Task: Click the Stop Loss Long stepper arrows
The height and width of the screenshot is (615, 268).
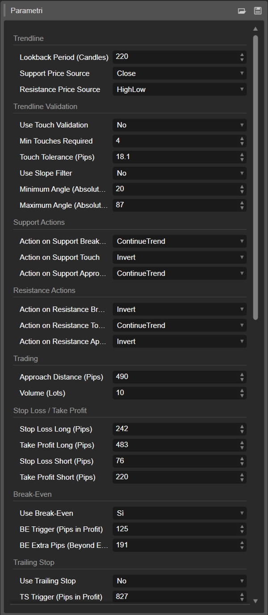Action: coord(242,429)
